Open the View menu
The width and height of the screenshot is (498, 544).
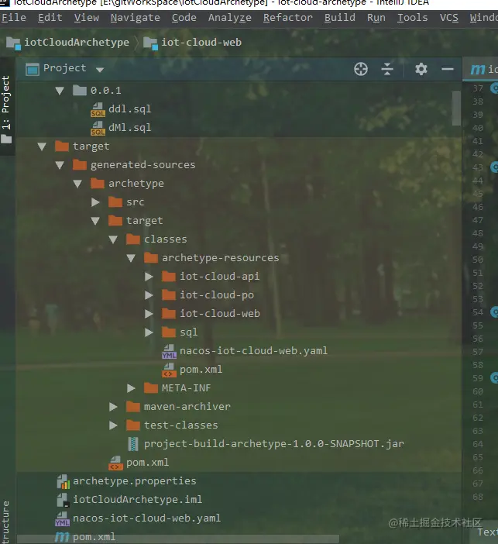(x=86, y=18)
